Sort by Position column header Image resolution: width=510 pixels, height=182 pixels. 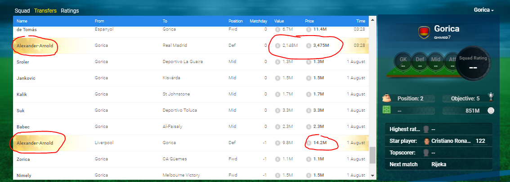click(236, 21)
